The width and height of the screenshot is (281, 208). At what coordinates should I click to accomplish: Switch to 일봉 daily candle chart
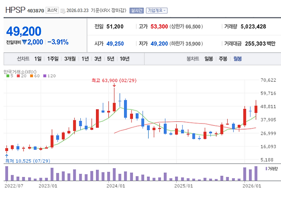tap(208, 59)
